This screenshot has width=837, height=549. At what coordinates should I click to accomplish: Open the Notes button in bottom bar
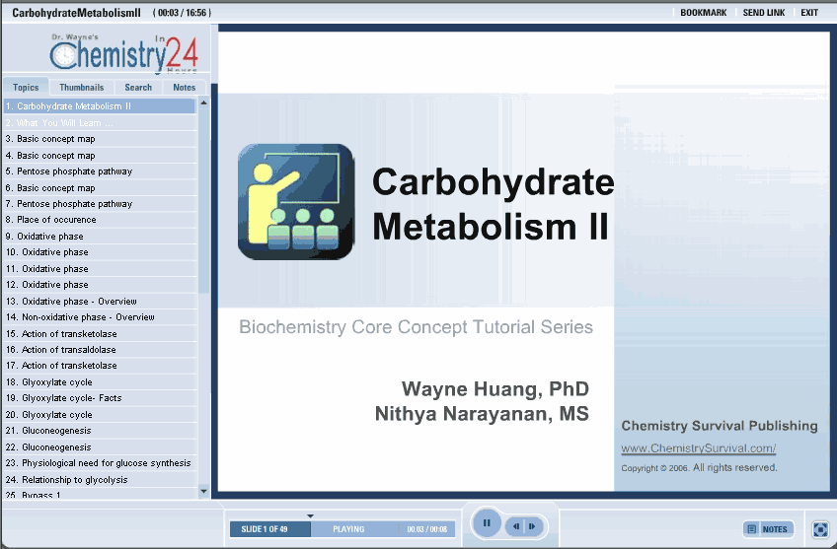point(768,529)
